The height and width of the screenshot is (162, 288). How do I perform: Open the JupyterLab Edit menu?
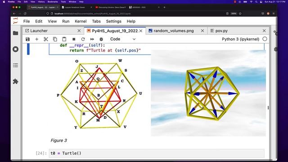(x=39, y=21)
